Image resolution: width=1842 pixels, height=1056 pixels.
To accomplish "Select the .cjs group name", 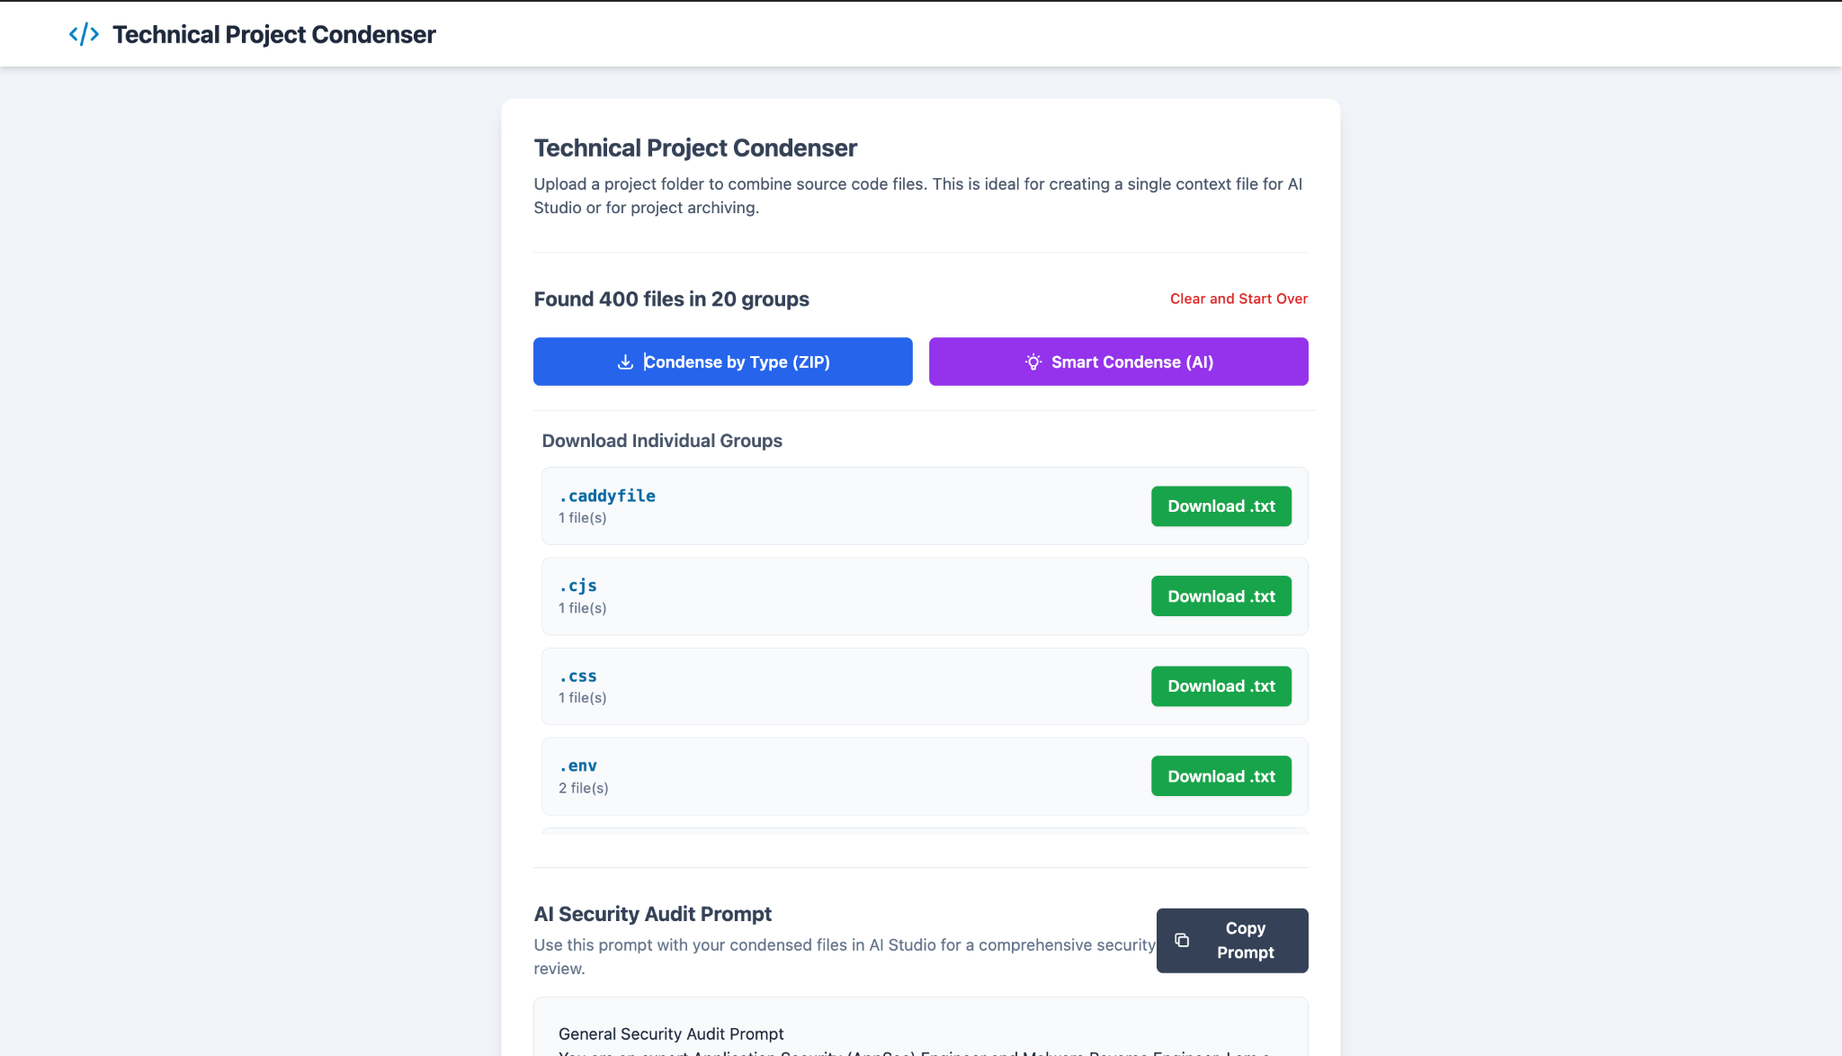I will (578, 586).
